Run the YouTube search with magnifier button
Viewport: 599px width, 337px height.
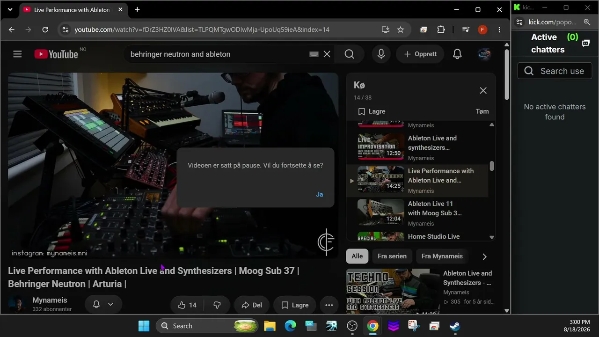(x=350, y=54)
